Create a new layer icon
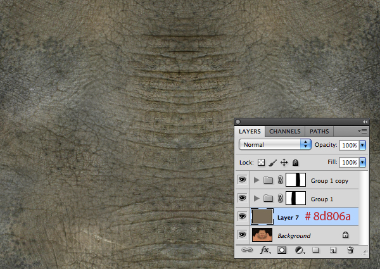 [x=333, y=250]
